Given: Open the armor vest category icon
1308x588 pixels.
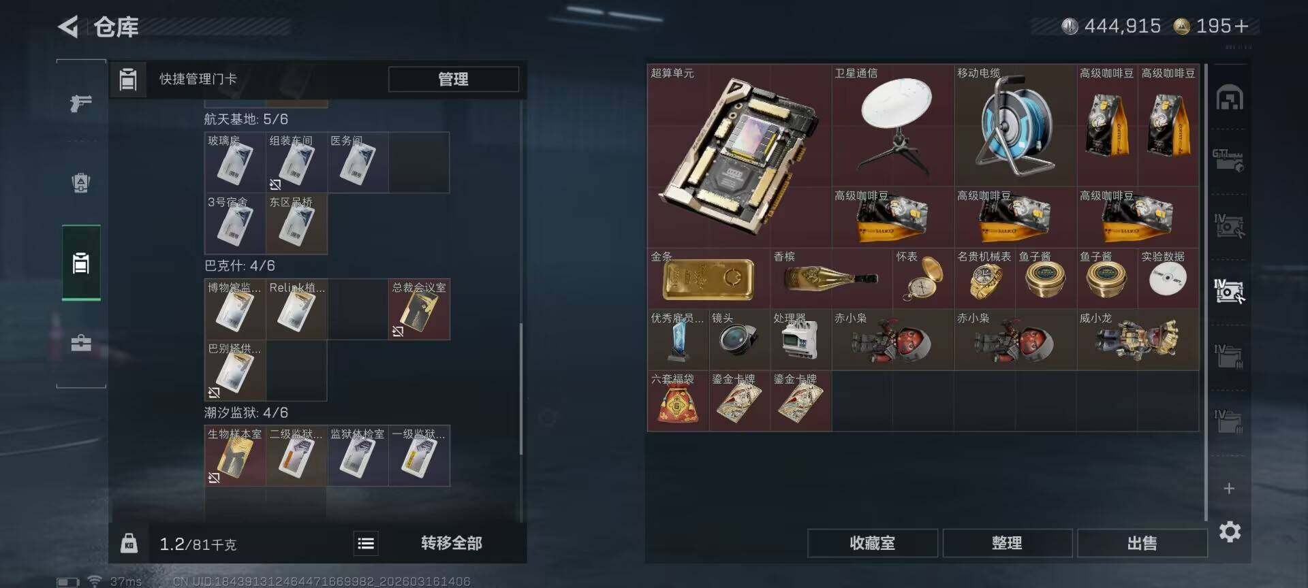Looking at the screenshot, I should pos(81,183).
